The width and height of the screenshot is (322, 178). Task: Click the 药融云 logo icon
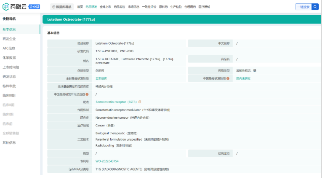click(6, 6)
